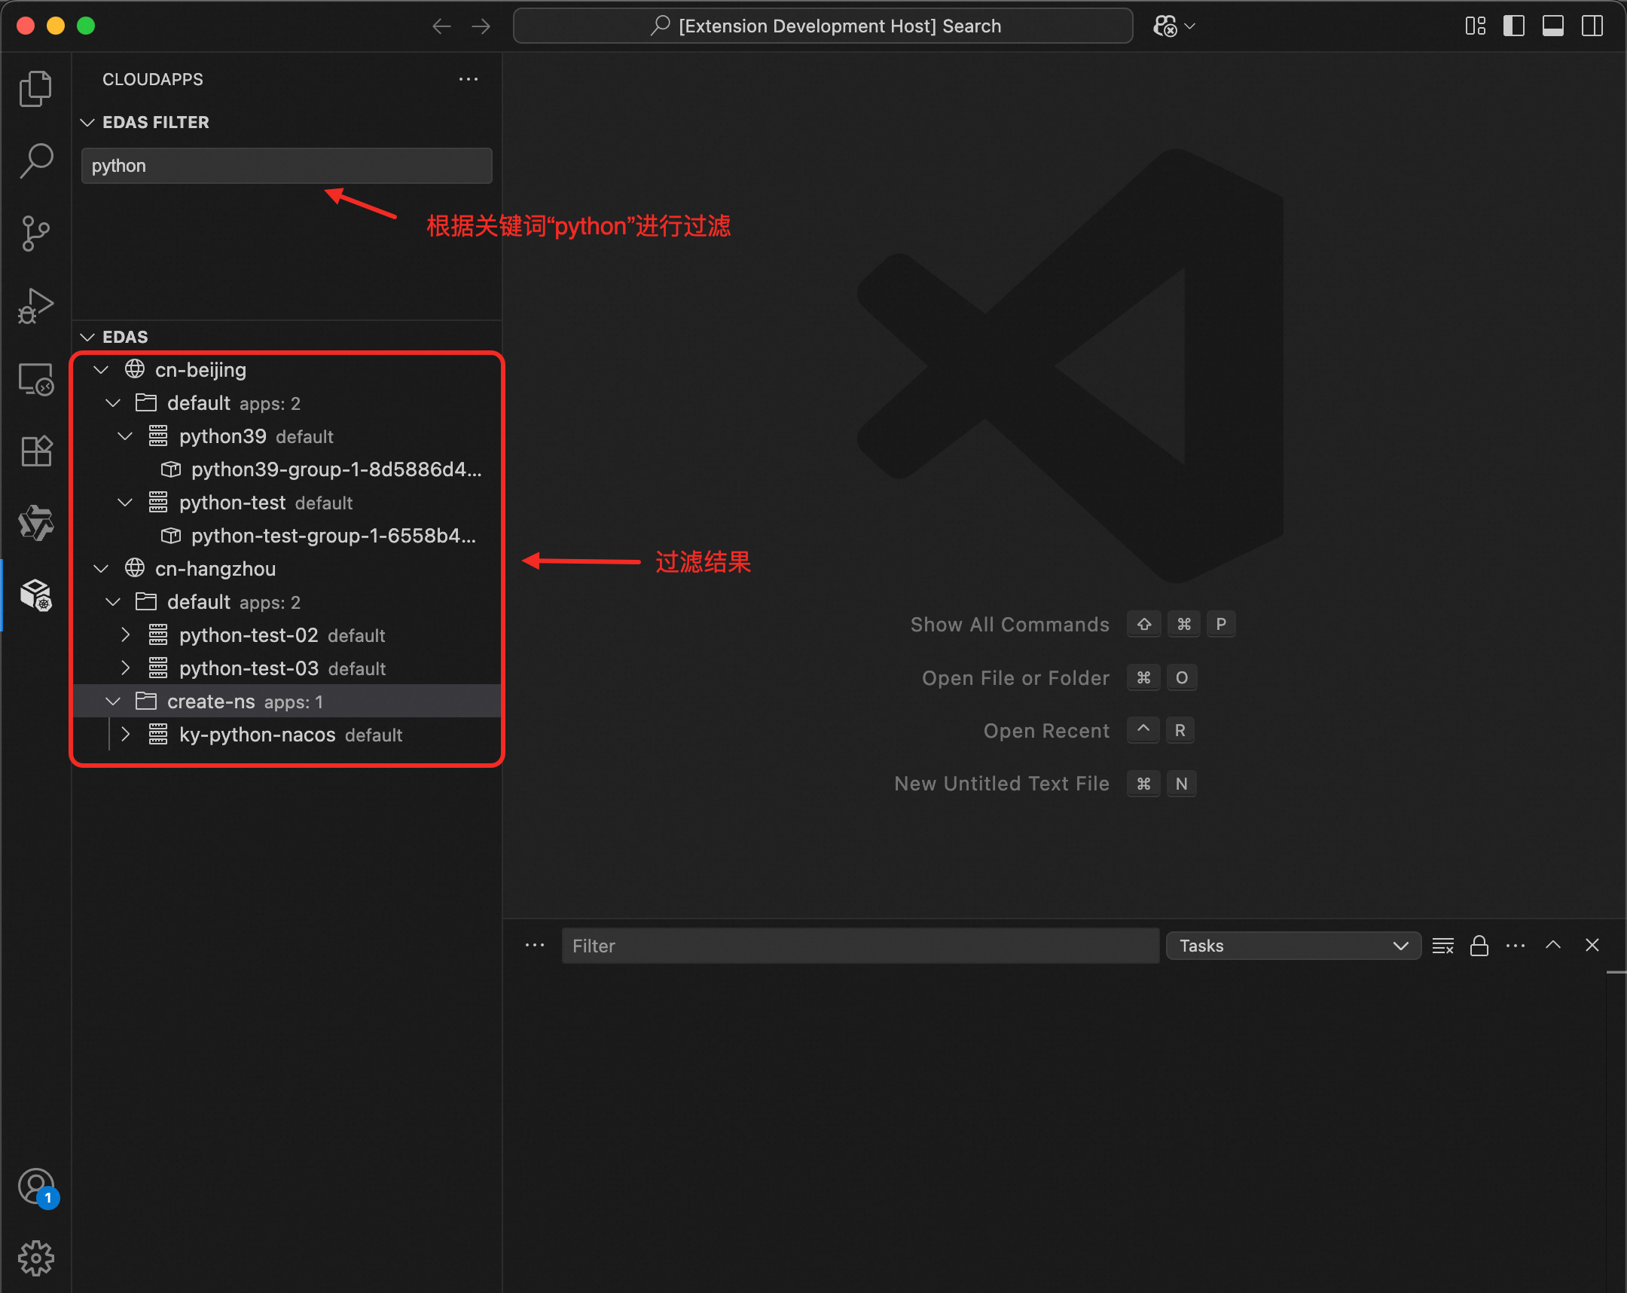The width and height of the screenshot is (1627, 1293).
Task: Open panel more actions ellipsis menu
Action: click(x=1516, y=946)
